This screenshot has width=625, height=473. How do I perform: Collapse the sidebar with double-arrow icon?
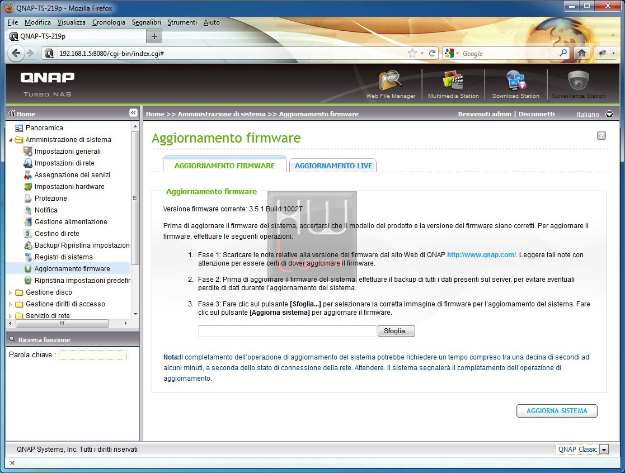click(x=134, y=113)
